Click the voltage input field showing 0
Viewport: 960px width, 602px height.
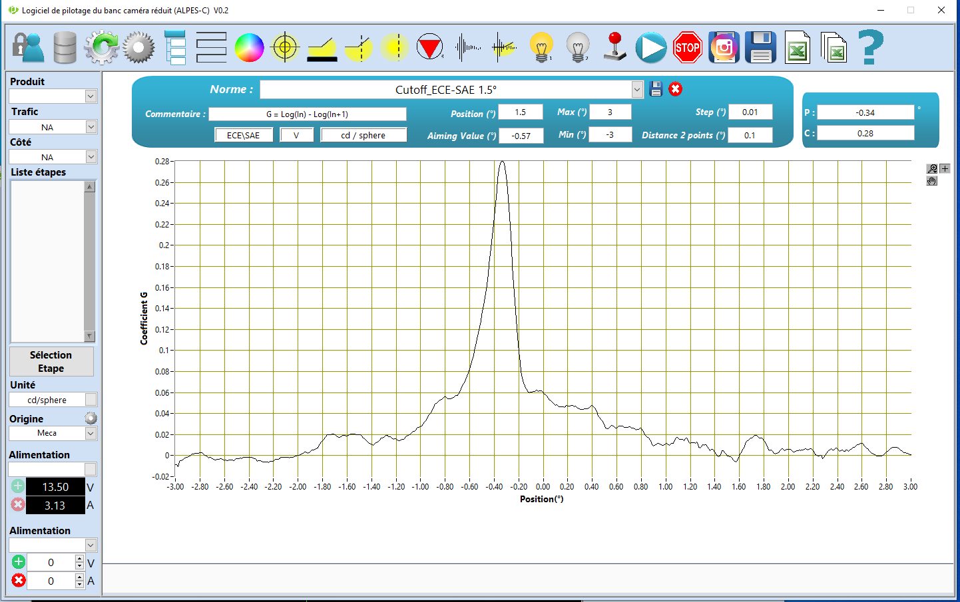pos(51,562)
